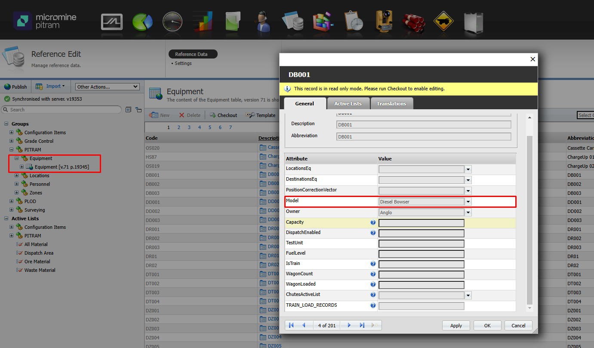594x348 pixels.
Task: Open the survey theodolite module icon
Action: (x=383, y=22)
